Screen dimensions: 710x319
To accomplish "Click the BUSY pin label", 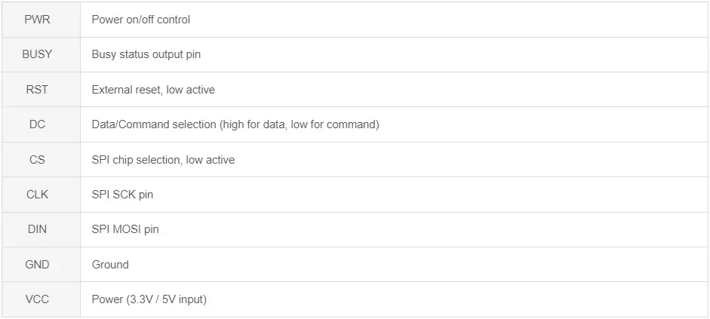I will click(x=37, y=54).
